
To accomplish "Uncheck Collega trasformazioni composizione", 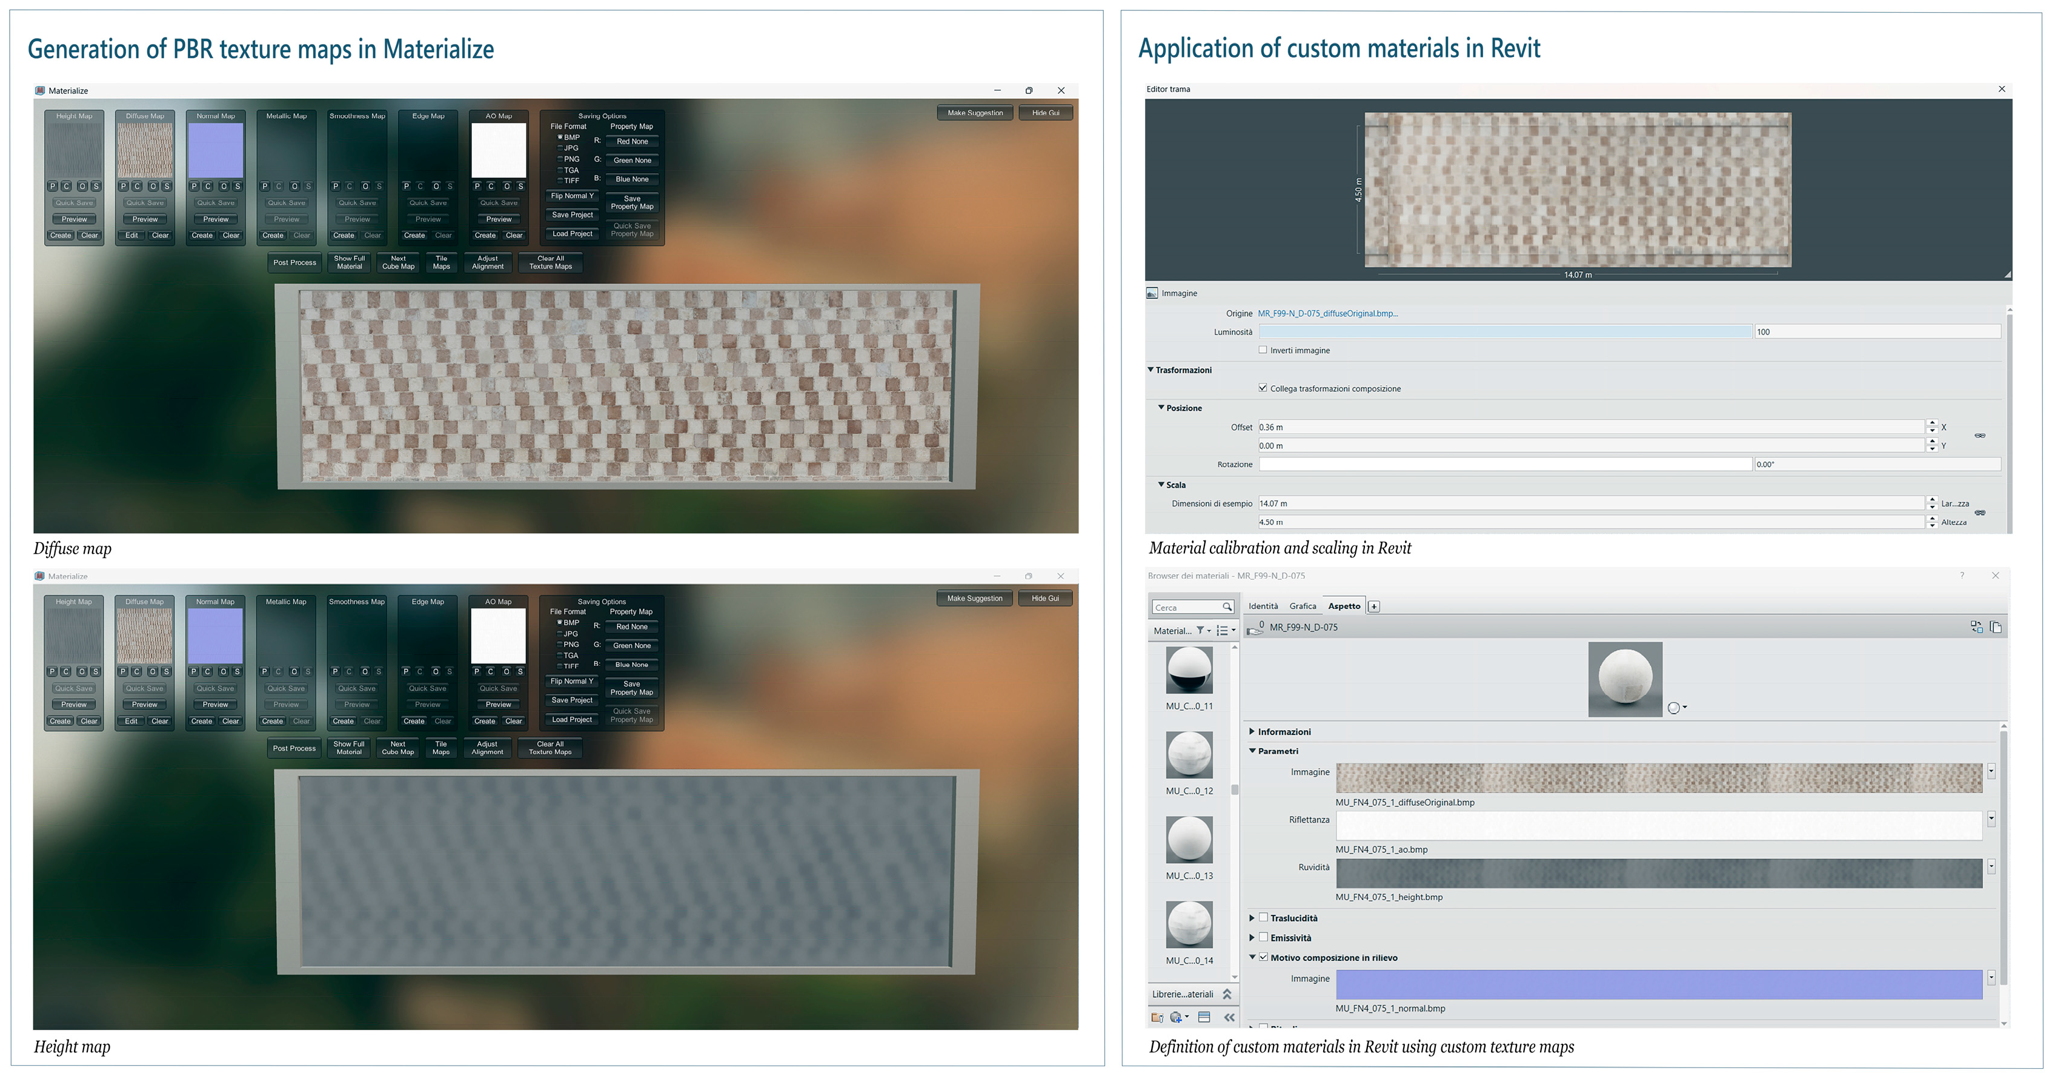I will pyautogui.click(x=1263, y=388).
